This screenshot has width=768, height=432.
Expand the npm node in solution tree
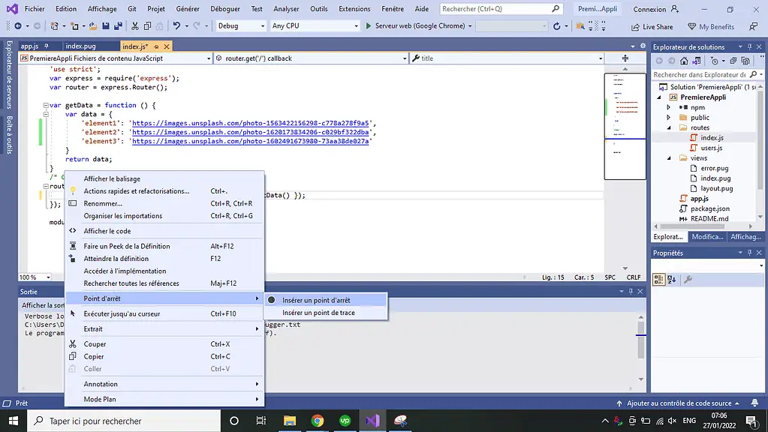tap(668, 107)
